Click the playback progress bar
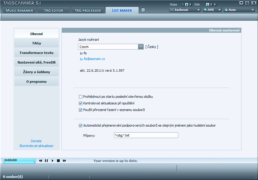Viewport: 258px width, 180px height. (19, 162)
